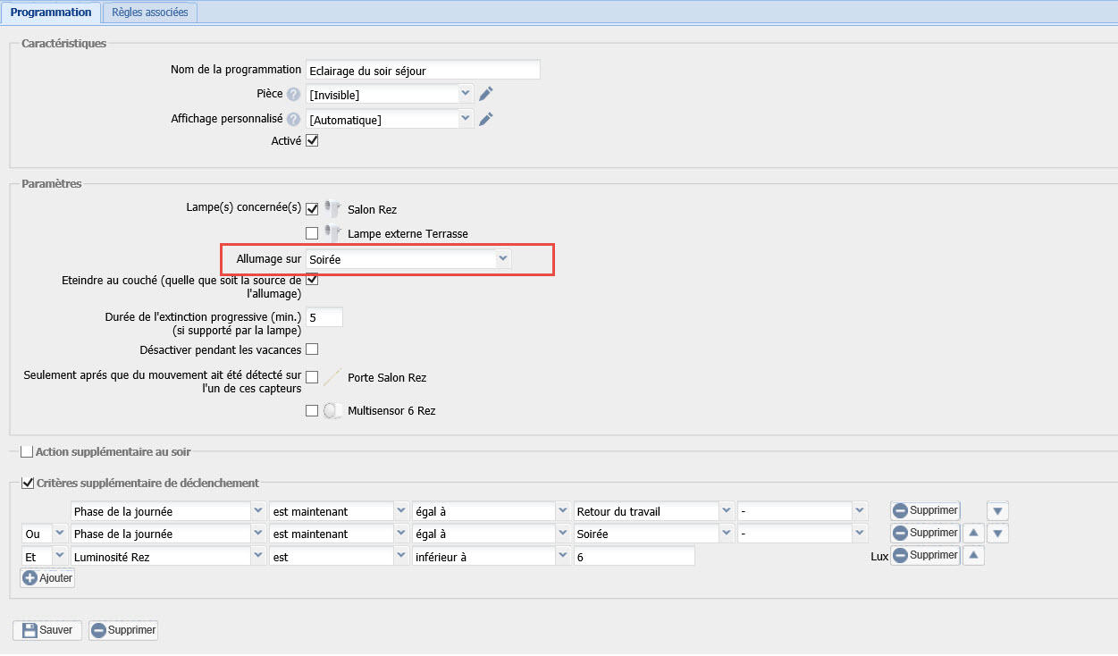Click the bottom Supprimer button beside Sauver
Viewport: 1118px width, 656px height.
123,630
